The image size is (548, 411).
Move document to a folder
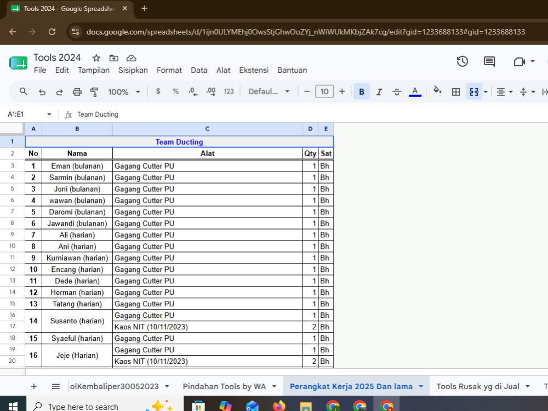tap(113, 58)
